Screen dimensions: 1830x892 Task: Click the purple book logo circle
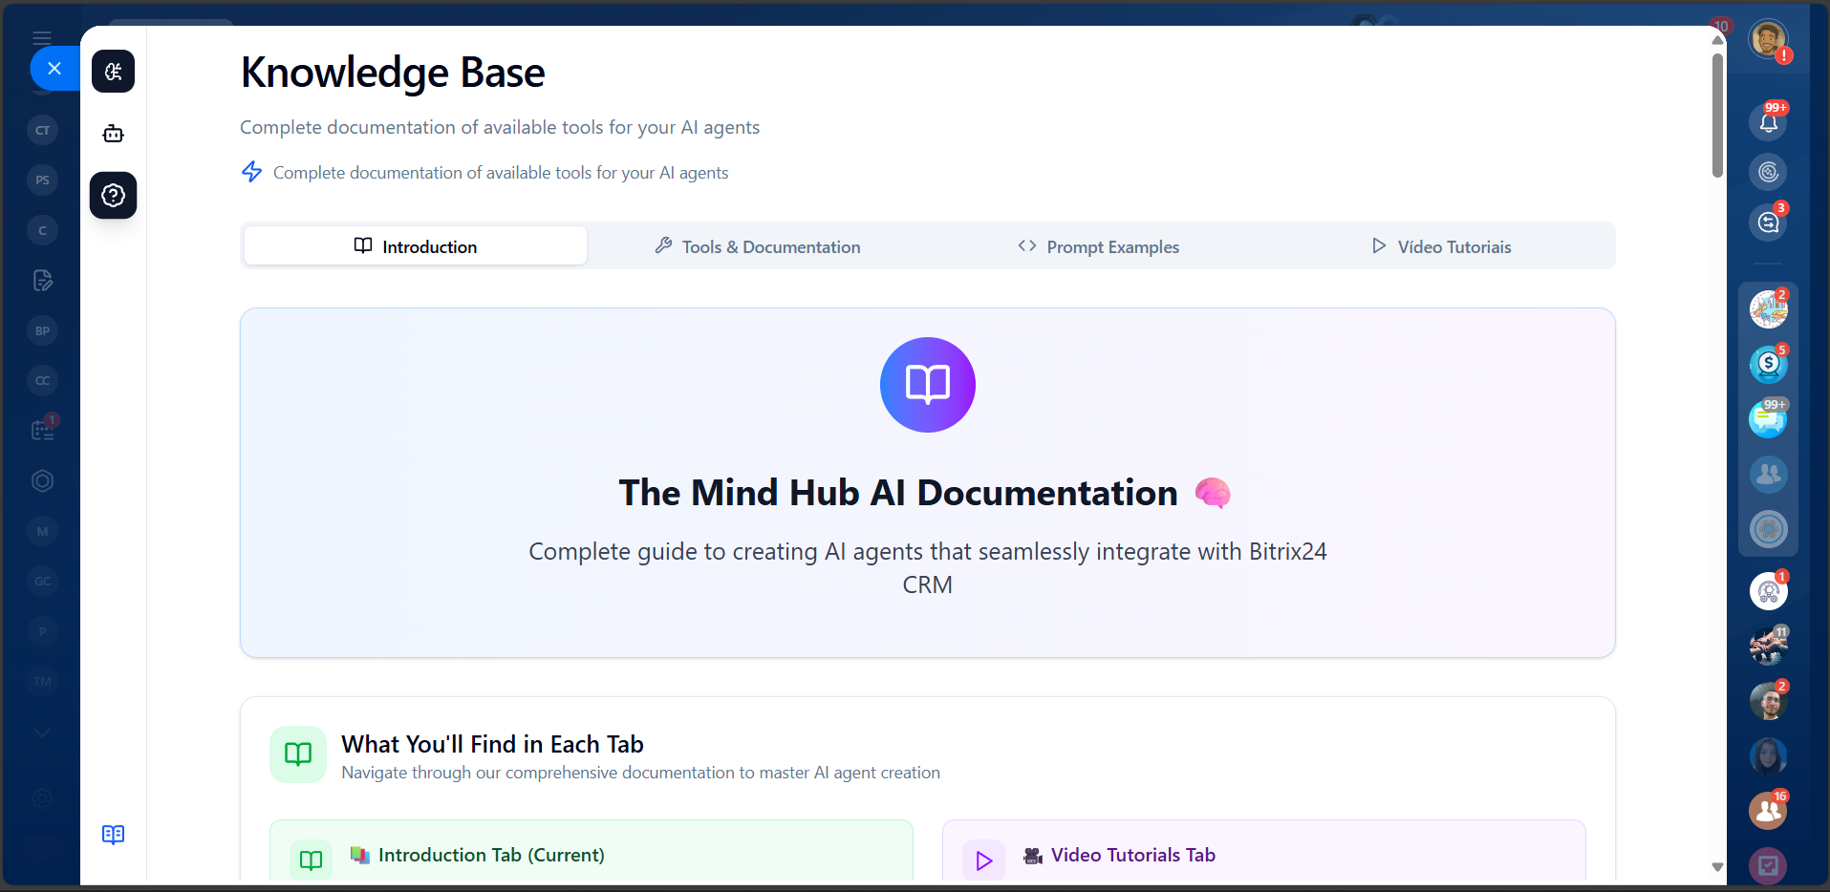(x=927, y=385)
